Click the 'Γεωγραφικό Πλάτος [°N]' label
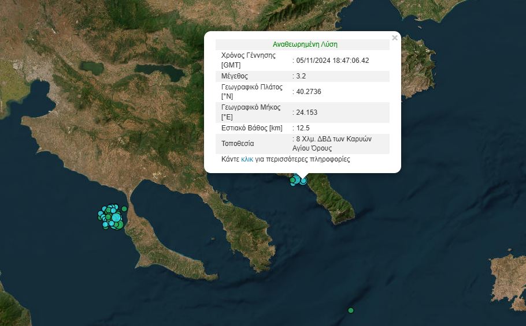Viewport: 526px width, 326px height. tap(251, 92)
